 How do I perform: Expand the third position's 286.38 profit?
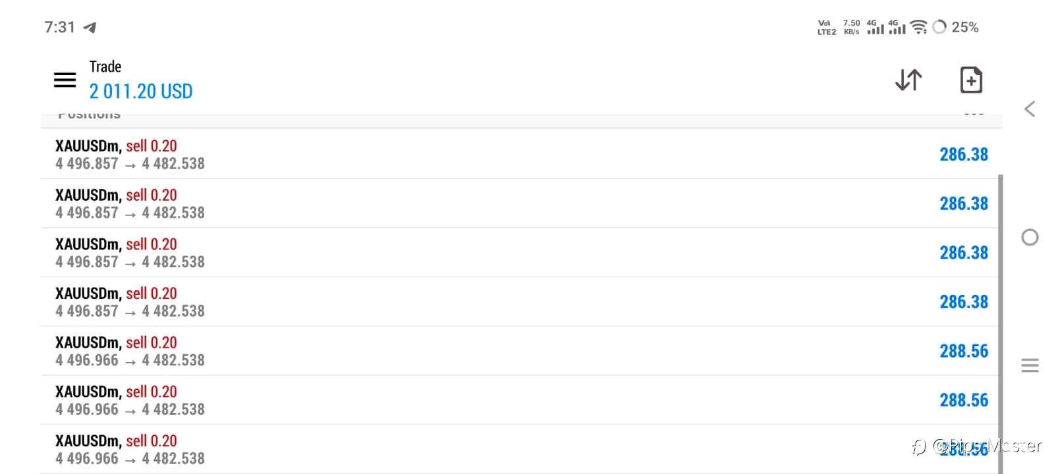pyautogui.click(x=964, y=253)
